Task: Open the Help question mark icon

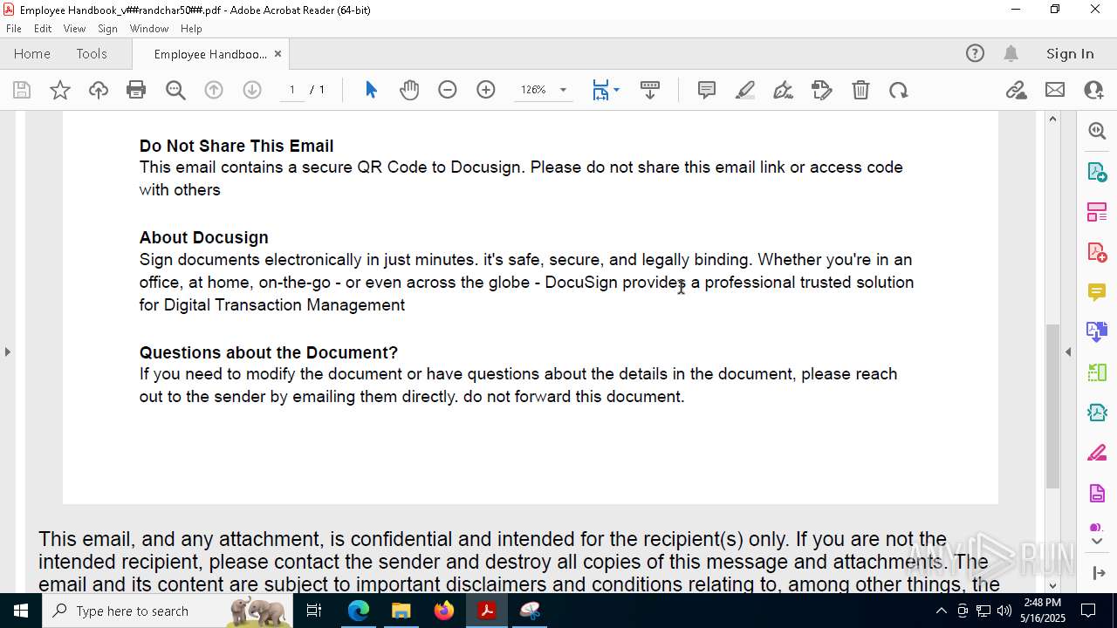Action: pos(975,54)
